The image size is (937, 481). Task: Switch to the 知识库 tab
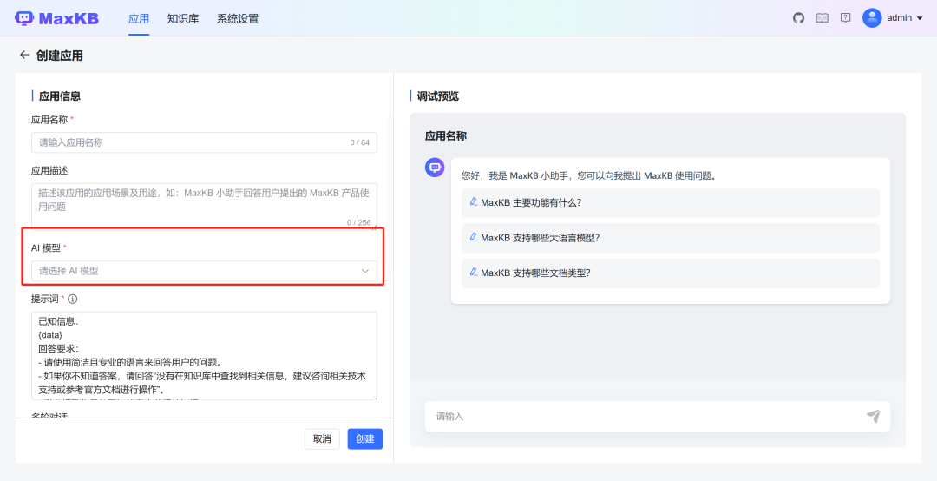pos(183,18)
